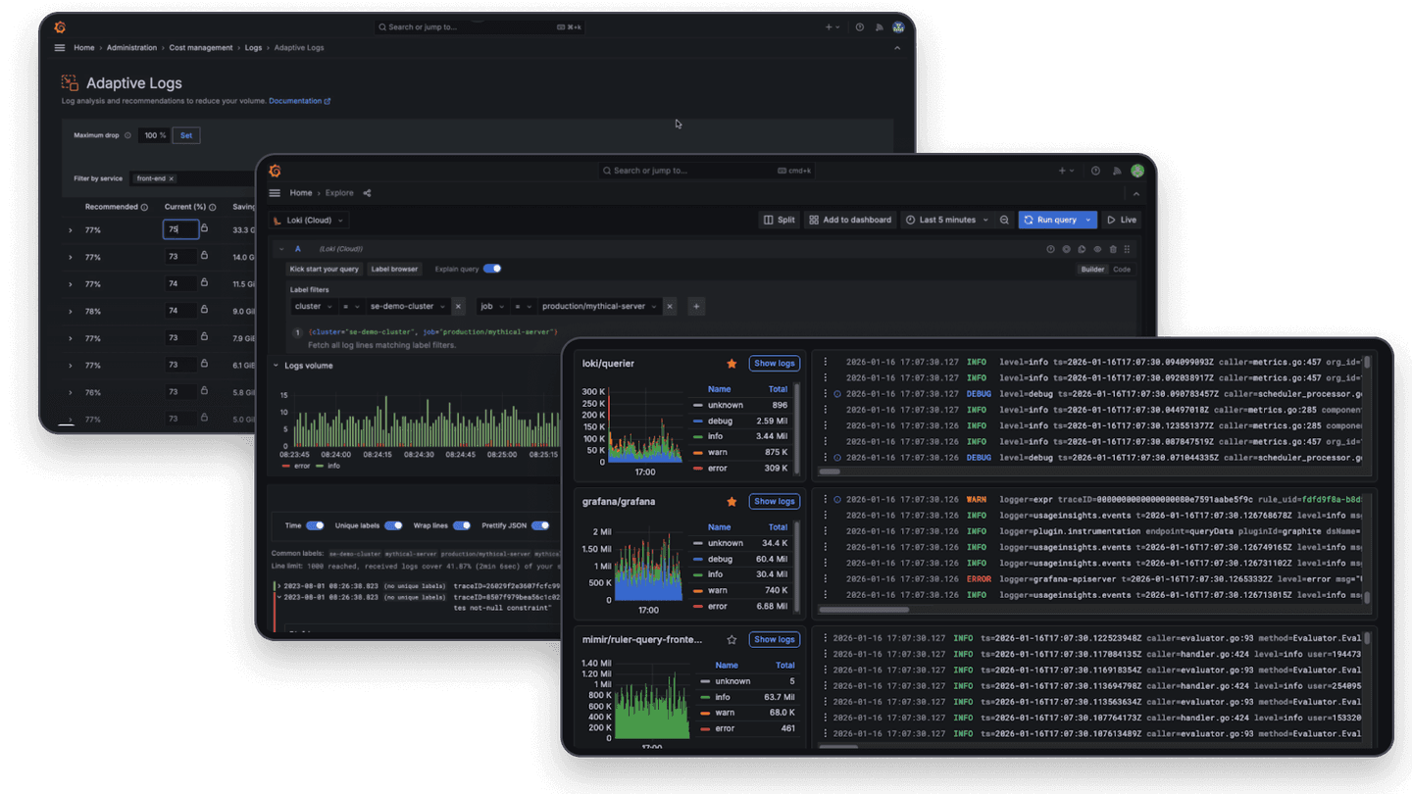Click the zoom out time range icon

[1004, 220]
